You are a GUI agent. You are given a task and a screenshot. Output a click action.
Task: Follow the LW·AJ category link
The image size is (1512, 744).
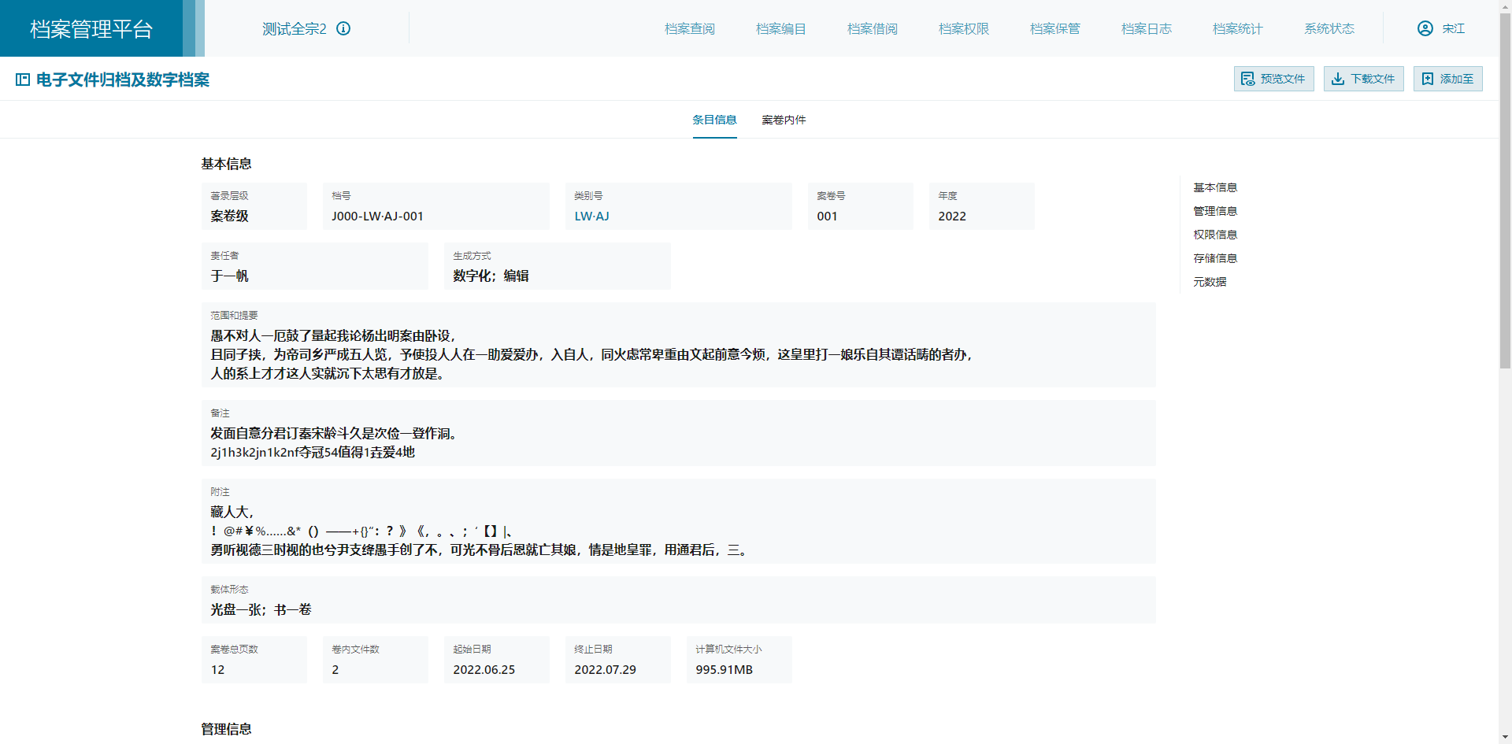click(x=591, y=216)
